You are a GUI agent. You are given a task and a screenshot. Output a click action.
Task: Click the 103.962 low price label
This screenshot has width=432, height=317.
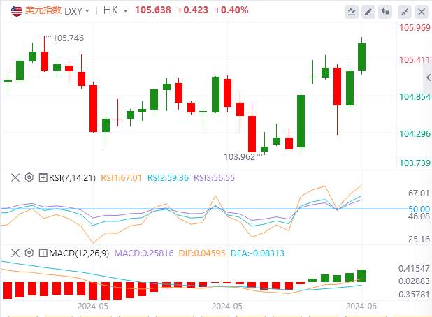[239, 157]
